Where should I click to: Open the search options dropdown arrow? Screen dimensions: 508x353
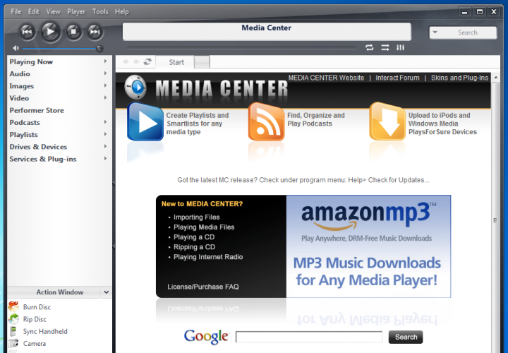coord(435,32)
